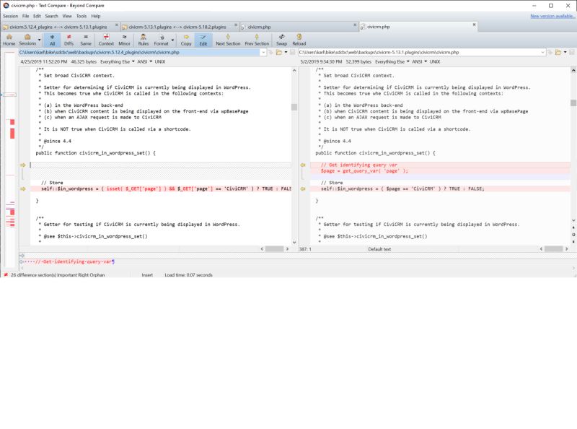The width and height of the screenshot is (577, 429).
Task: Click the Copy toolbar button
Action: pos(186,40)
